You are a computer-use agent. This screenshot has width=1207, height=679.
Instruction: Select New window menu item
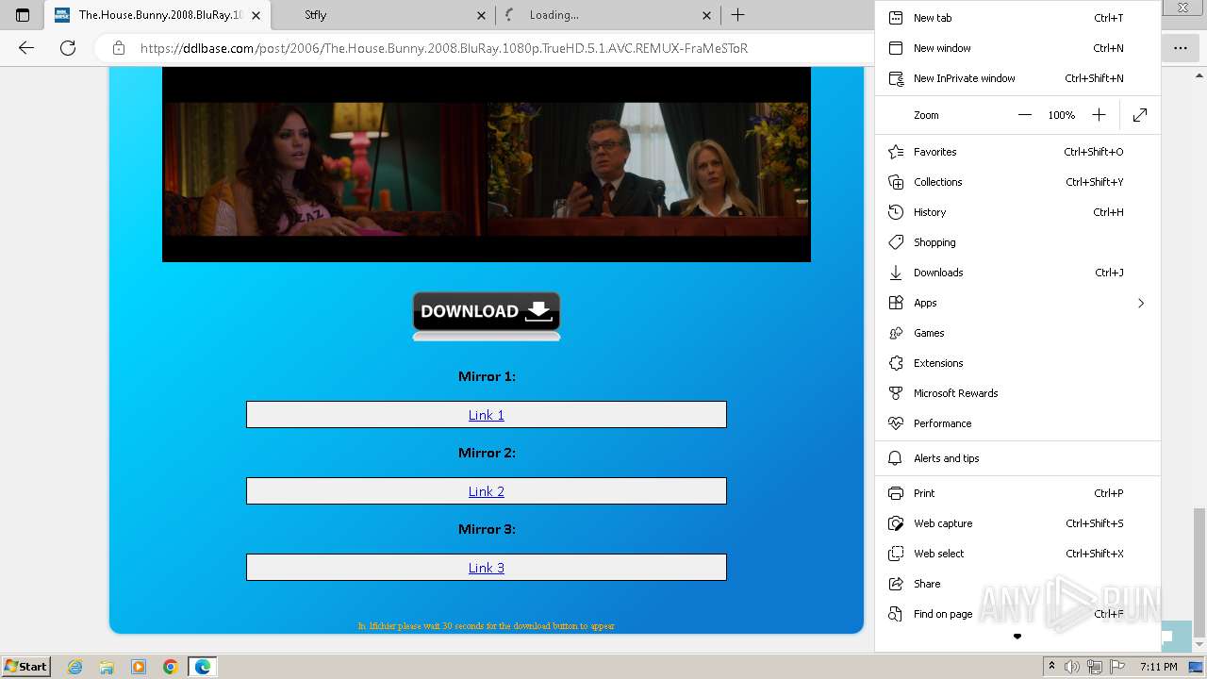(x=1017, y=48)
